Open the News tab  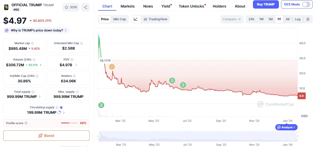[x=148, y=6]
